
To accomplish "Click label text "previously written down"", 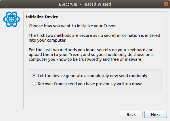I will coord(119,84).
